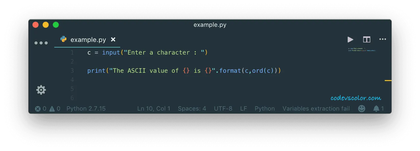This screenshot has width=420, height=151.
Task: Click the yellow marker on the scrollbar
Action: coord(388,81)
